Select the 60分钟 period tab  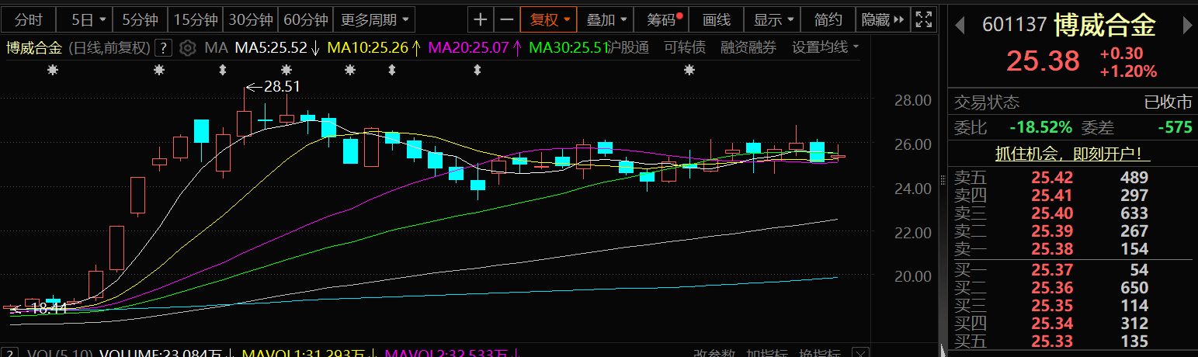[306, 19]
